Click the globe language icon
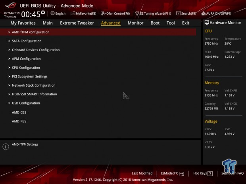Image resolution: width=246 pixels, height=184 pixels. [x=52, y=13]
